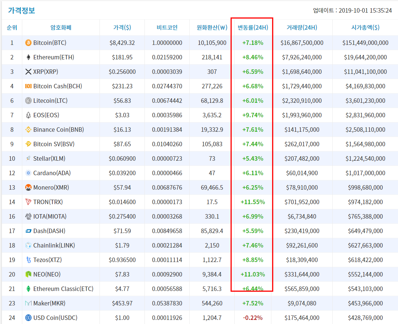This screenshot has height=324, width=398.
Task: Click the Chainlink cube icon
Action: pyautogui.click(x=28, y=245)
